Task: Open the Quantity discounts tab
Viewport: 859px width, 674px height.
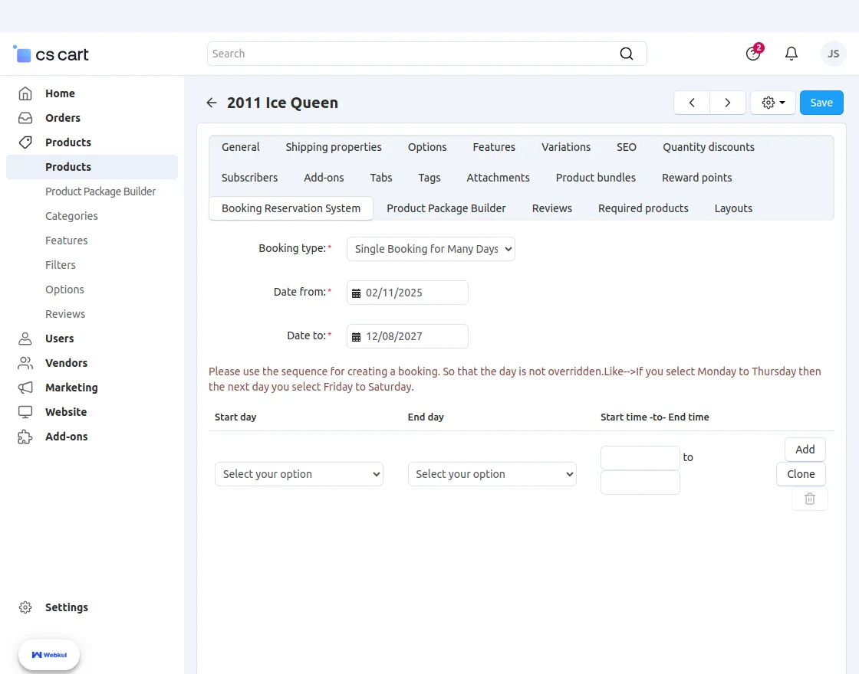Action: point(709,147)
